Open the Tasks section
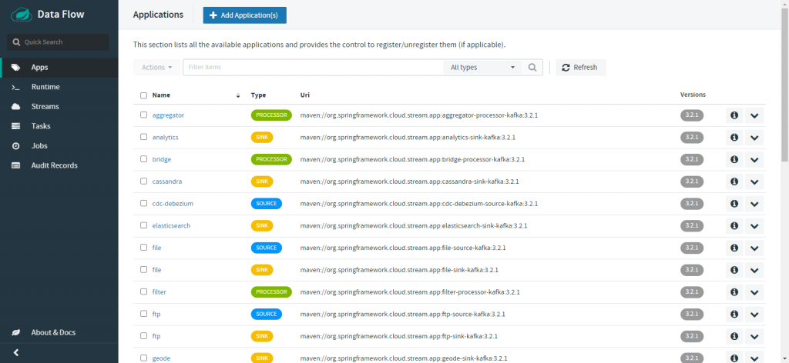Viewport: 789px width, 363px height. tap(59, 126)
